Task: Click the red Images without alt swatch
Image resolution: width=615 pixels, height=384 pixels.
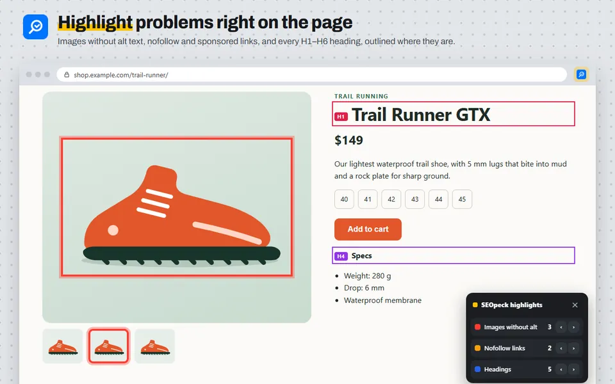Action: tap(477, 327)
